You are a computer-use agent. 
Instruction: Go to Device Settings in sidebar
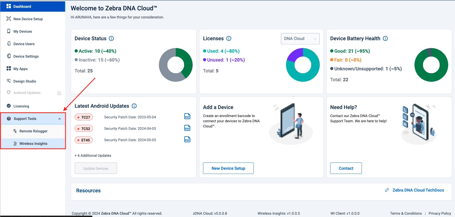click(26, 56)
